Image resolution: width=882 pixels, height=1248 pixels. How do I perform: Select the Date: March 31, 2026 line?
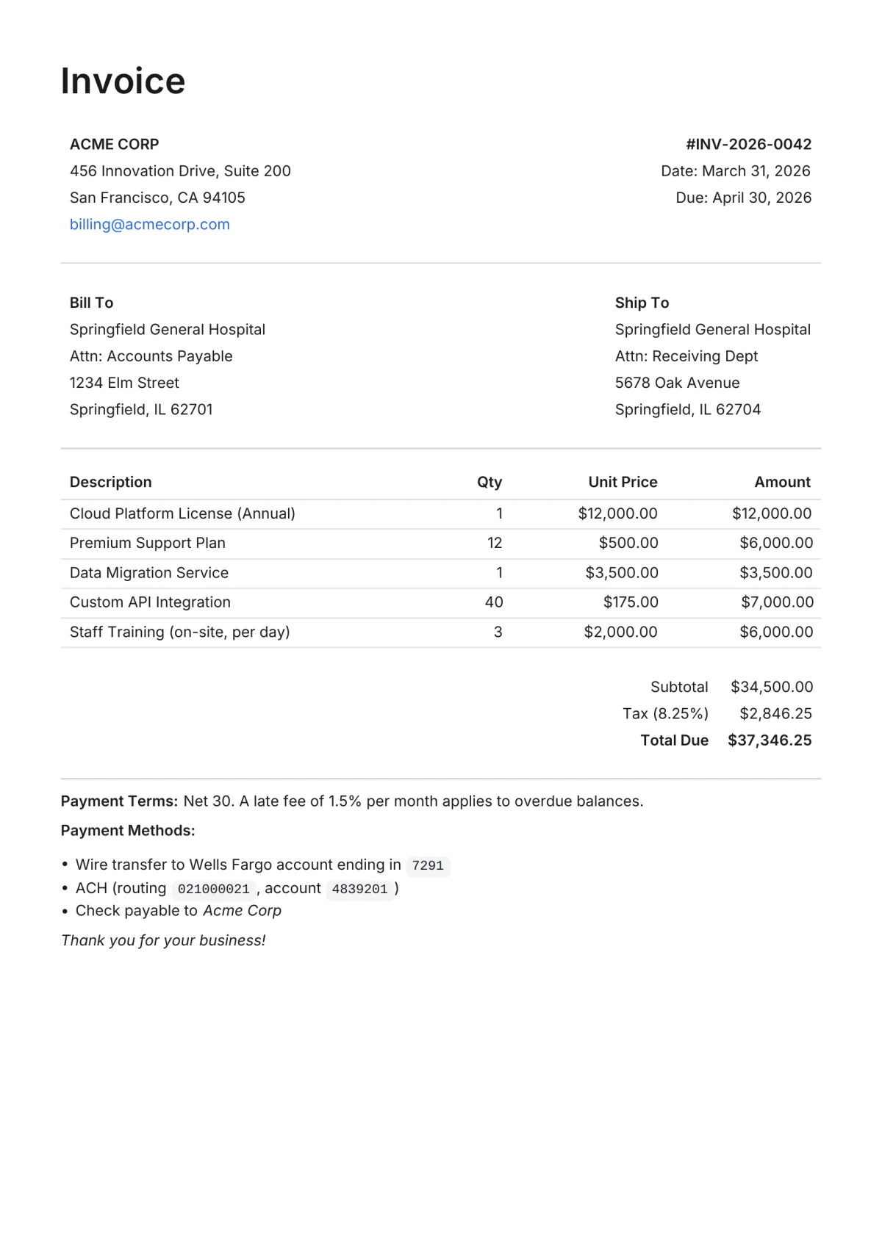[735, 171]
